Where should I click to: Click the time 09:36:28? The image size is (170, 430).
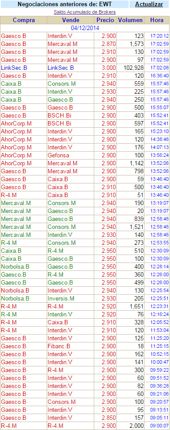(159, 386)
